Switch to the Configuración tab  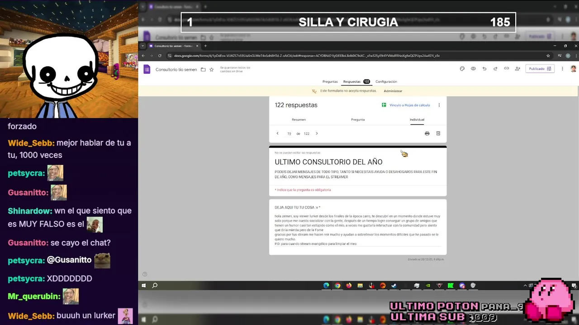386,82
